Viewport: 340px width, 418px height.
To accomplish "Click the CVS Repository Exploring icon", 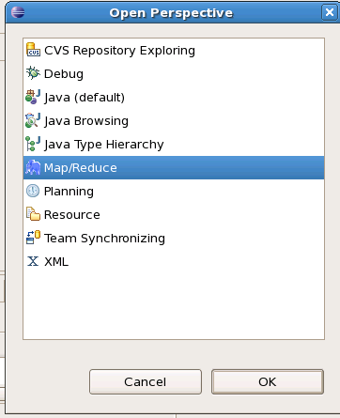I will click(x=33, y=50).
